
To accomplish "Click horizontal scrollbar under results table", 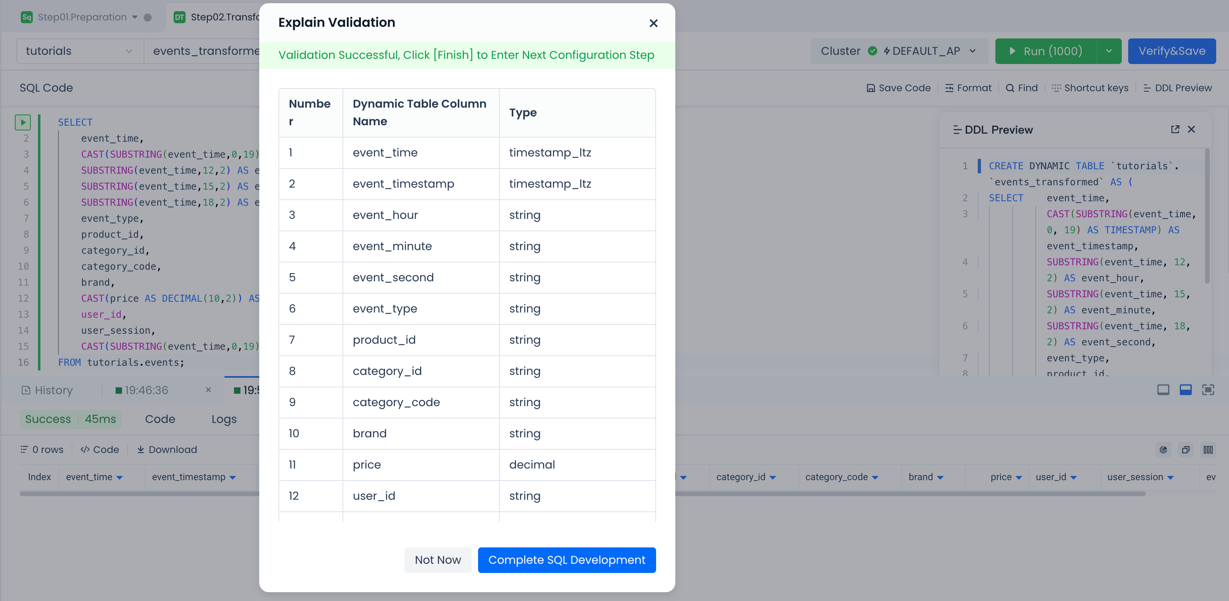I will (x=907, y=494).
